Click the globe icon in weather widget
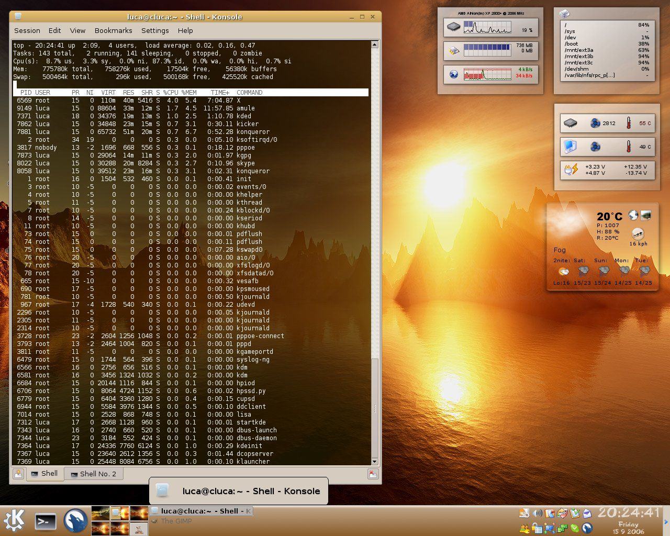This screenshot has width=670, height=536. tap(633, 215)
